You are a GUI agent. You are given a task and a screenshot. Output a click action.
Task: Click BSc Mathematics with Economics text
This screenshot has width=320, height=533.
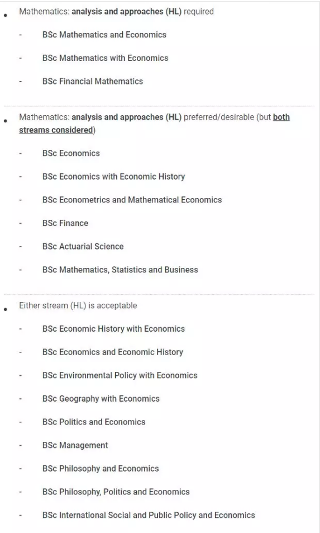tap(105, 58)
